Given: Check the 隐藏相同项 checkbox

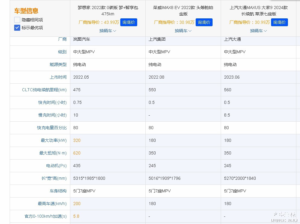Looking at the screenshot, I should tap(17, 20).
